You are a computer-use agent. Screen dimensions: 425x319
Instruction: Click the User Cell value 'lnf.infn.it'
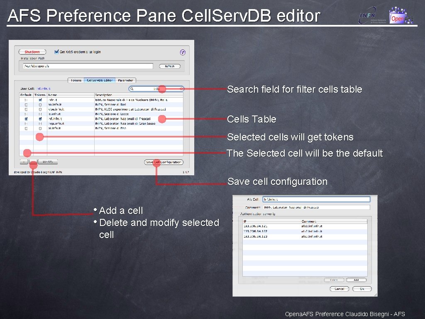coord(43,89)
